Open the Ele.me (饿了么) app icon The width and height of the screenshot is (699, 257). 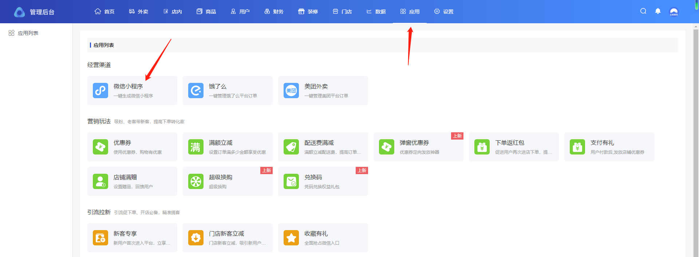click(x=196, y=91)
